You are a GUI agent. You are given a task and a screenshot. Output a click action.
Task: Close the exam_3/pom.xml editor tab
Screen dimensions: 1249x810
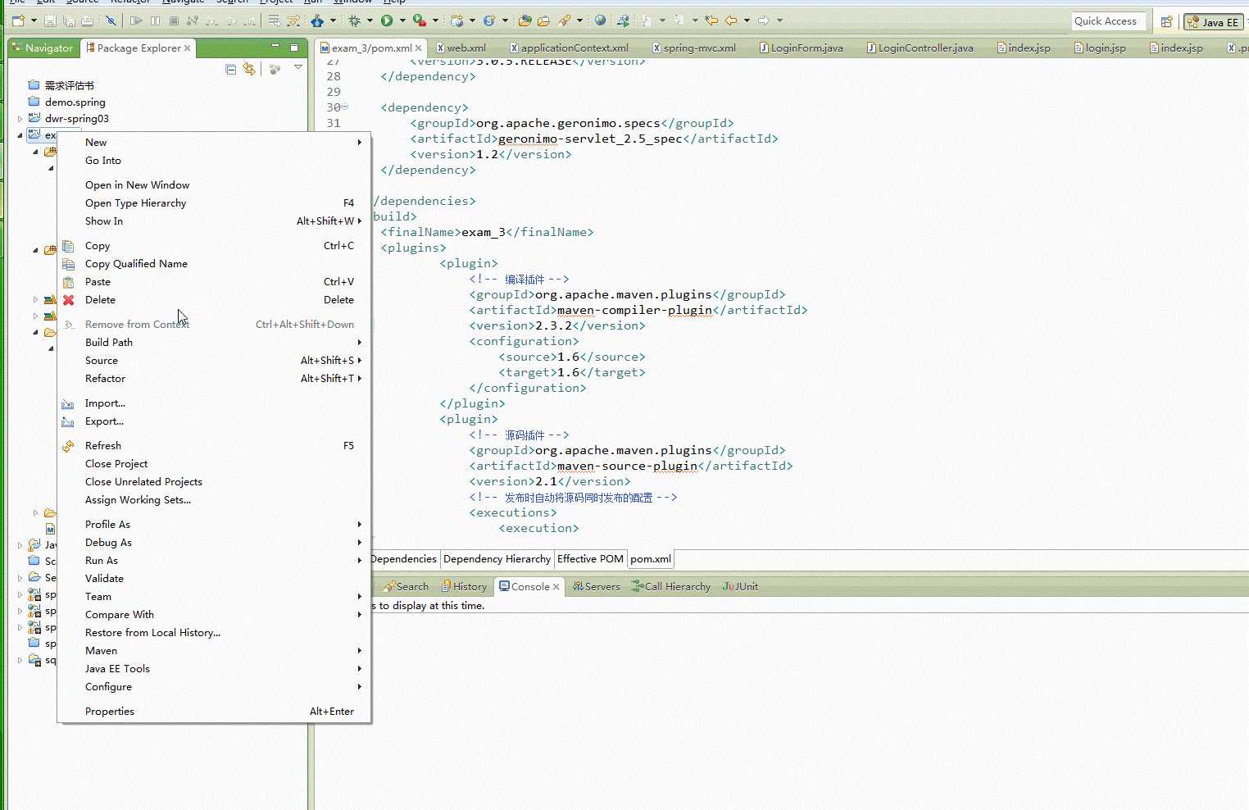tap(419, 48)
